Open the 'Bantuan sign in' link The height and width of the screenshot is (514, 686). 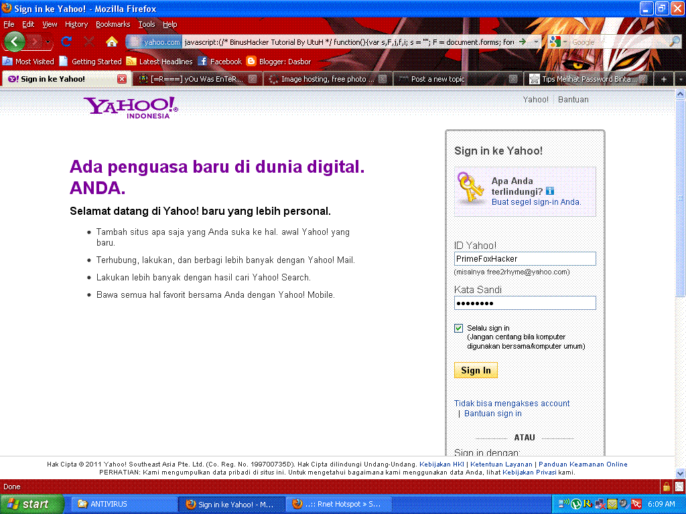(x=492, y=414)
